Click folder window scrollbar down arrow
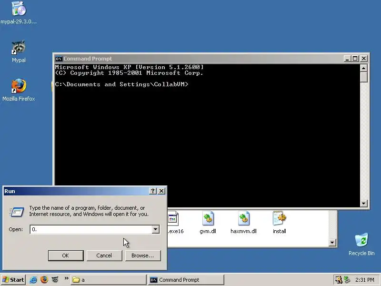The width and height of the screenshot is (381, 286). click(332, 243)
